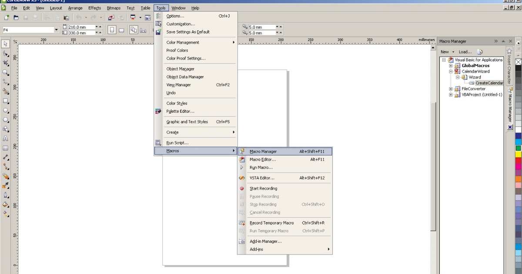Switch to landscape page orientation

(122, 30)
